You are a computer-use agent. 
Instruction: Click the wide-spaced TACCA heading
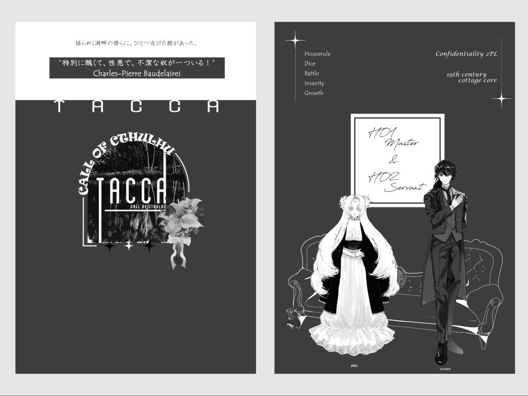point(137,106)
